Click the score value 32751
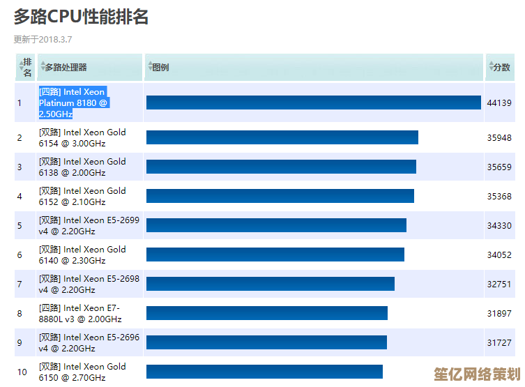The width and height of the screenshot is (525, 387). click(x=499, y=284)
